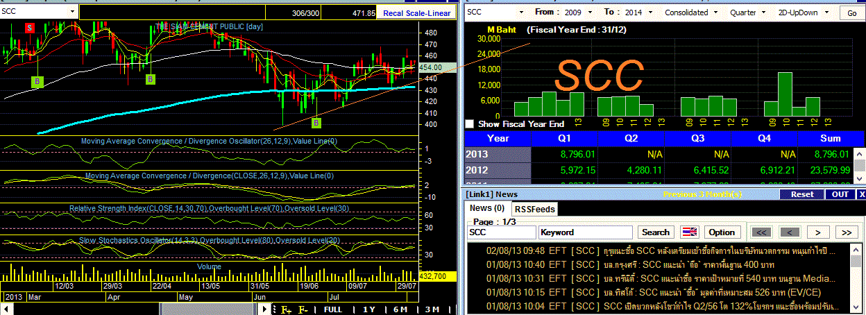Go to next news page with > button
Screen dimensions: 866x315
tap(818, 232)
